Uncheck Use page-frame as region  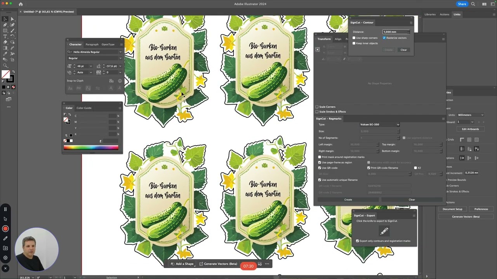pyautogui.click(x=320, y=162)
